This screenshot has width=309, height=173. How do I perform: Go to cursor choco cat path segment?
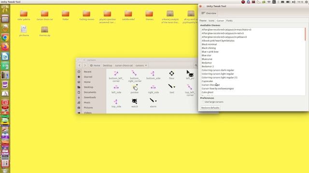[124, 65]
